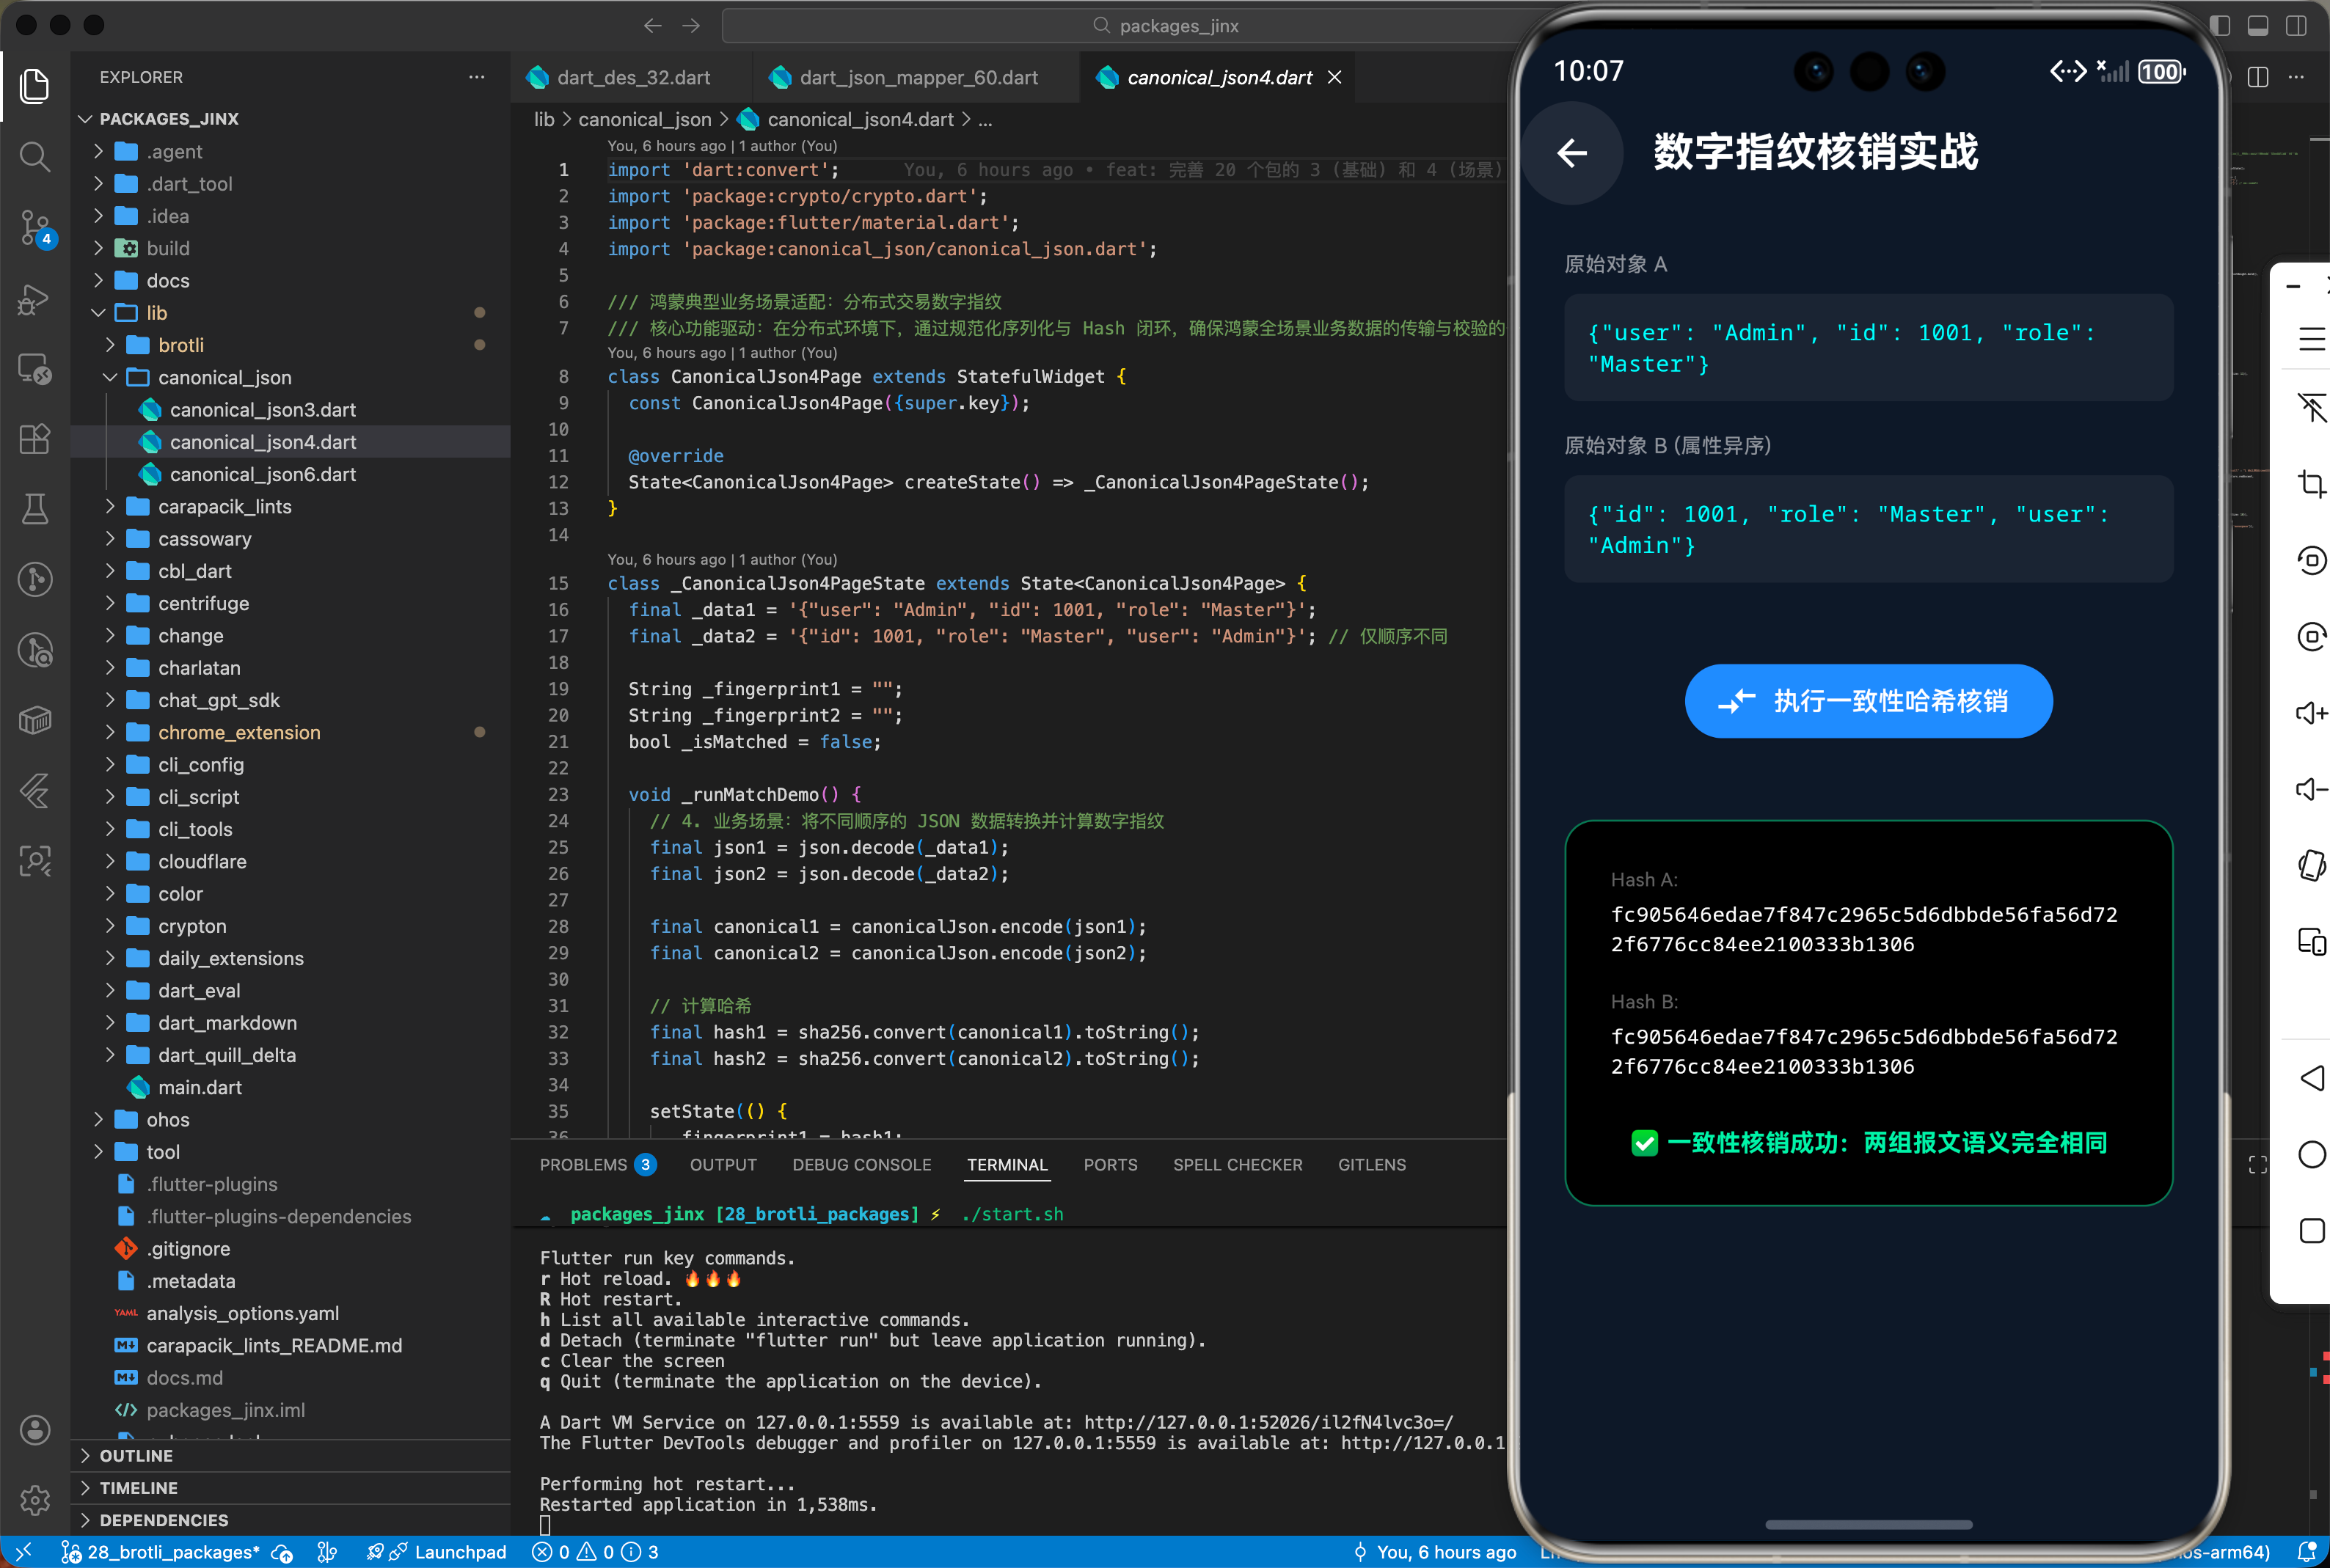Open the Search view in activity bar
This screenshot has width=2330, height=1568.
pos(35,156)
